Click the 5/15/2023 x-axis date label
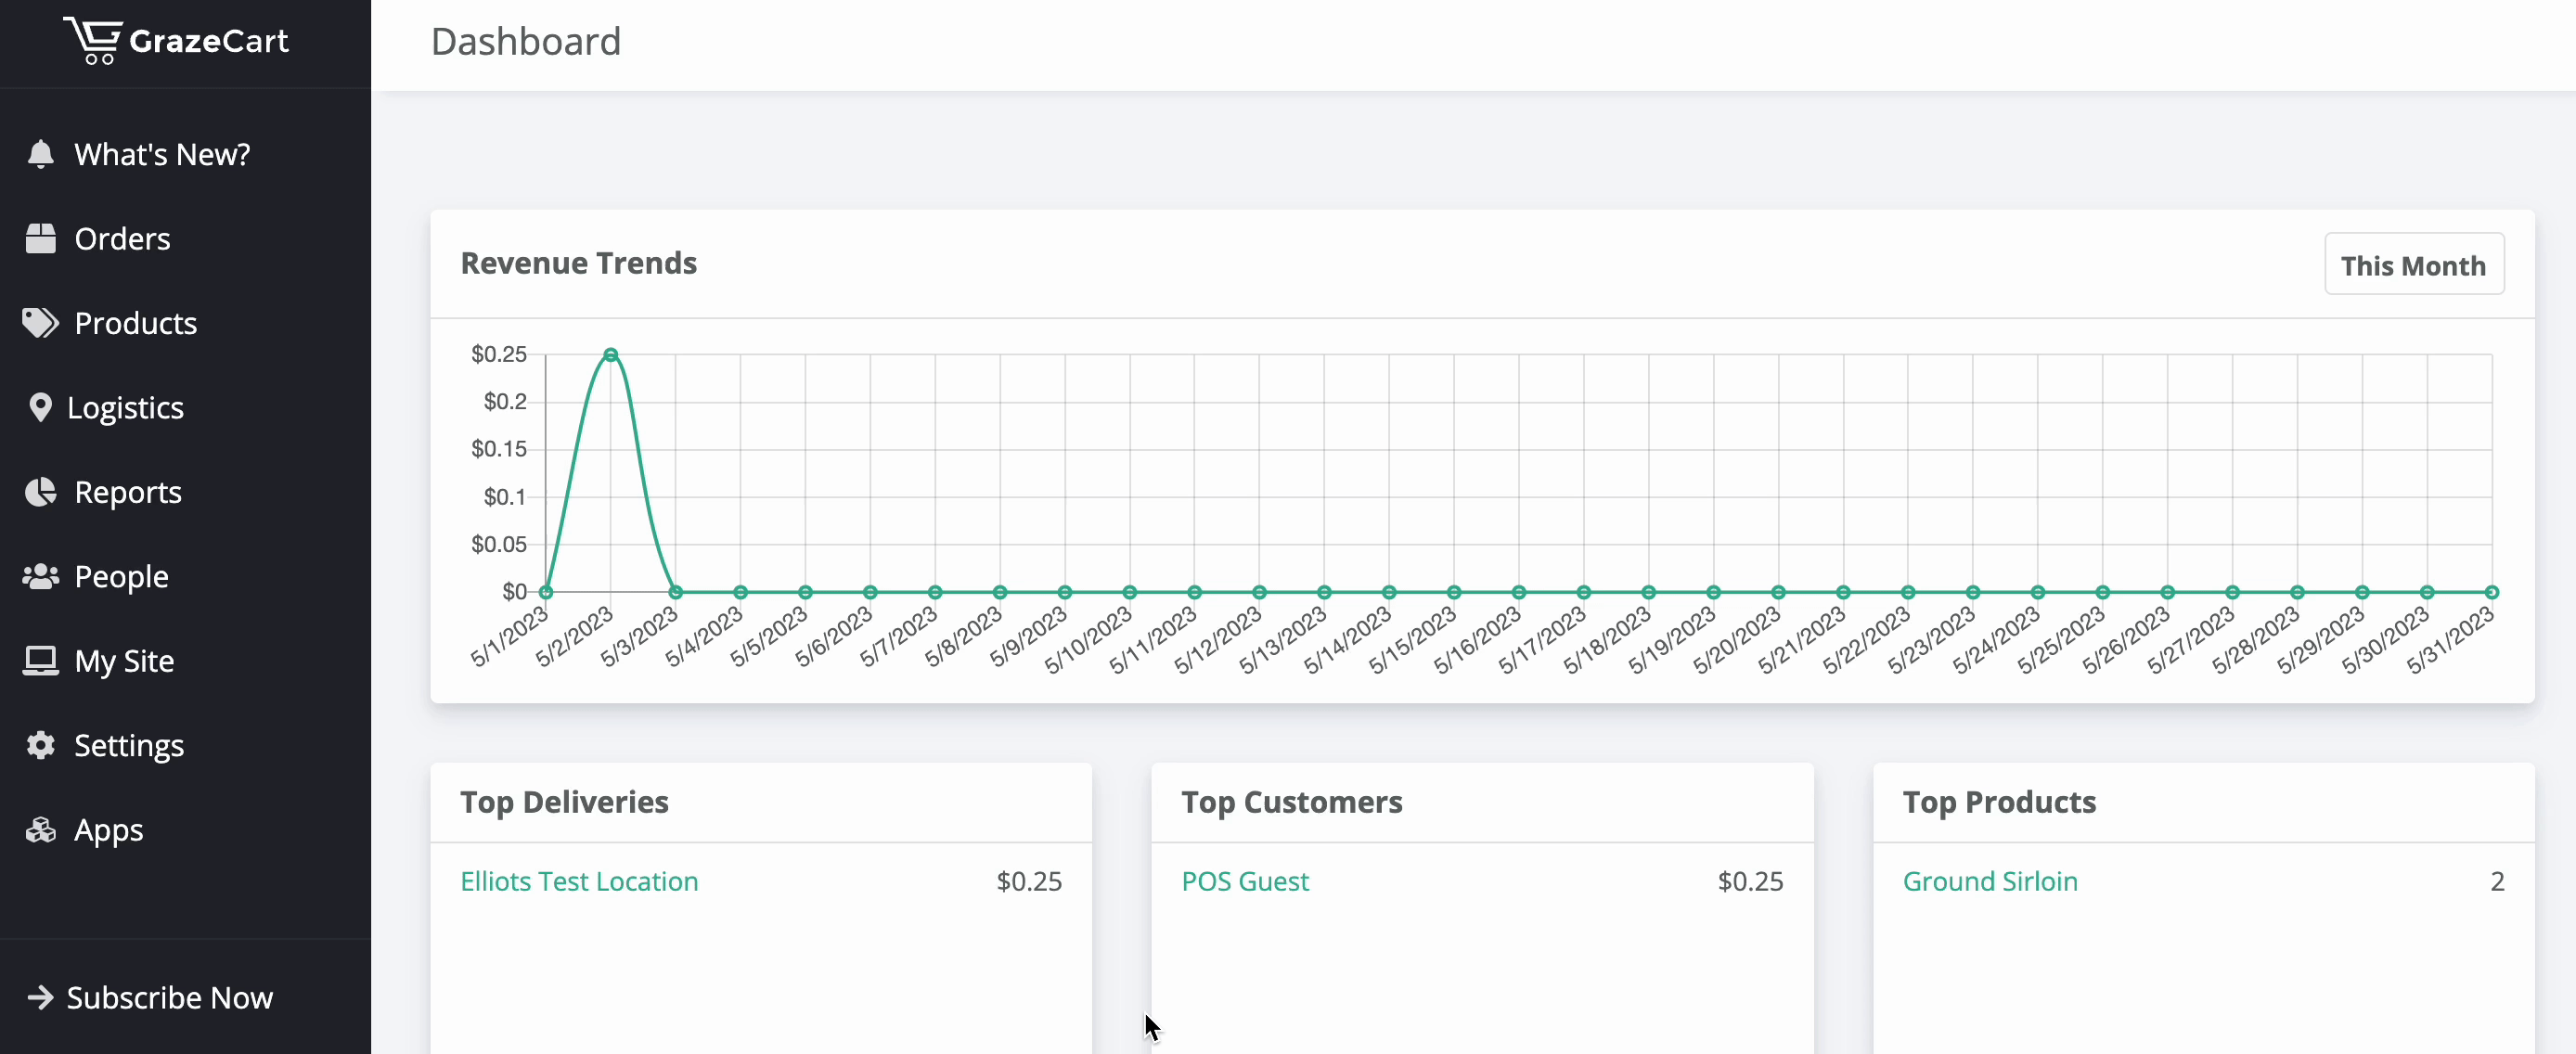Image resolution: width=2576 pixels, height=1054 pixels. pyautogui.click(x=1413, y=640)
